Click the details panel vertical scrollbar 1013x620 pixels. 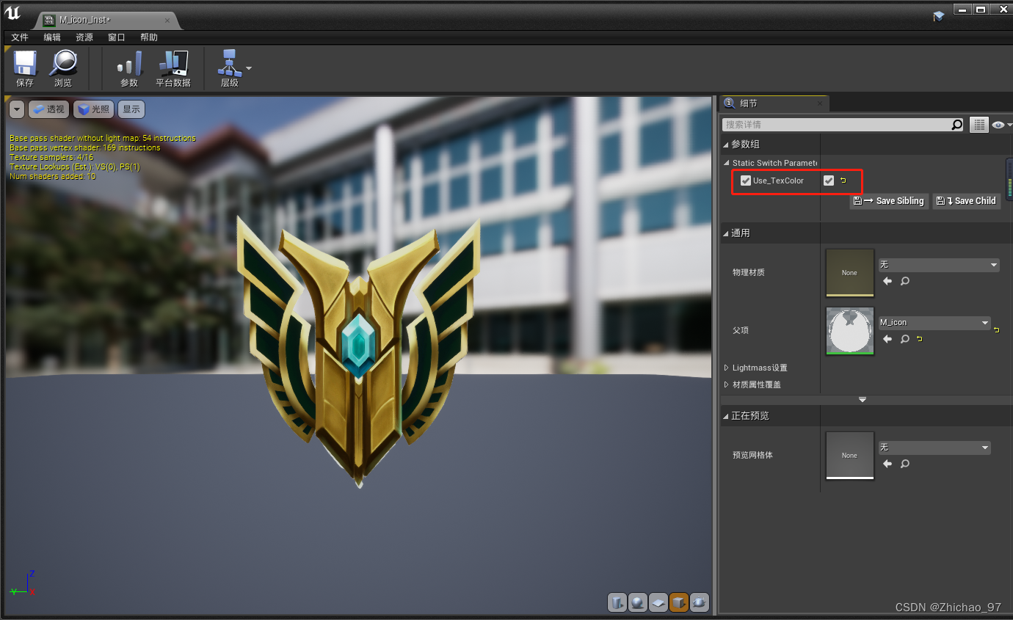click(1009, 179)
